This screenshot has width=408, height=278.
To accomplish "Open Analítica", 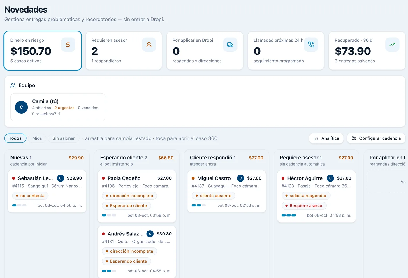I will coord(326,138).
